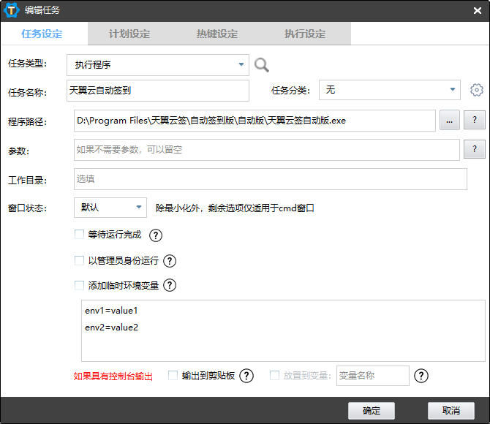This screenshot has width=490, height=424.
Task: Click red text 如果具有控制台输出
Action: pyautogui.click(x=113, y=376)
